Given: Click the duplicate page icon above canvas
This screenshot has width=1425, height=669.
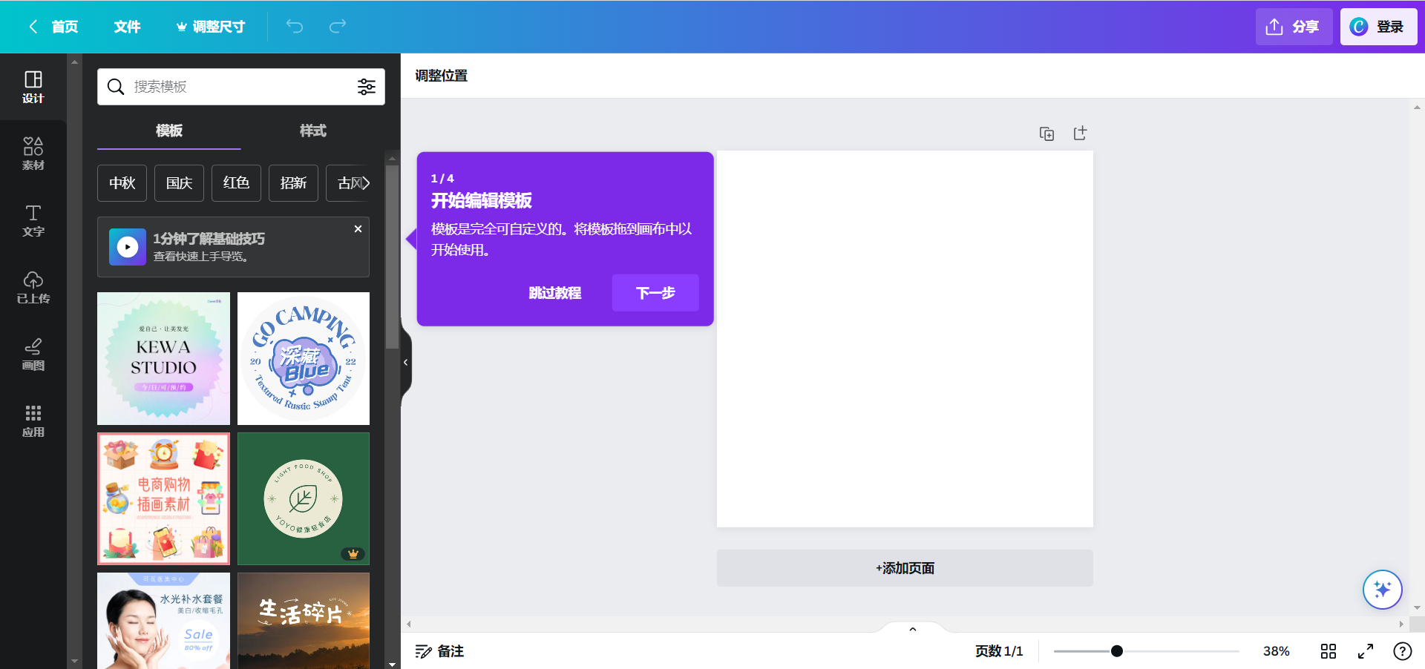Looking at the screenshot, I should pos(1046,134).
